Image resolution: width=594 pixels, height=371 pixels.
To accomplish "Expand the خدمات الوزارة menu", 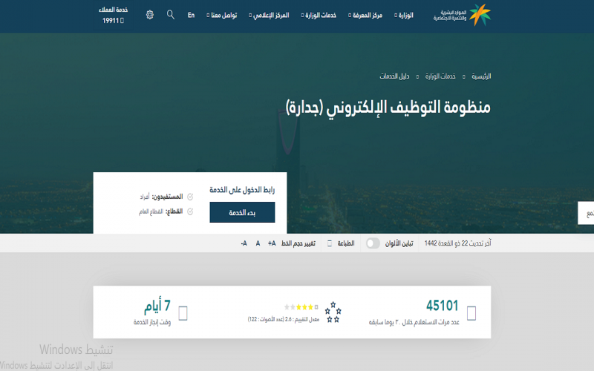I will 319,15.
